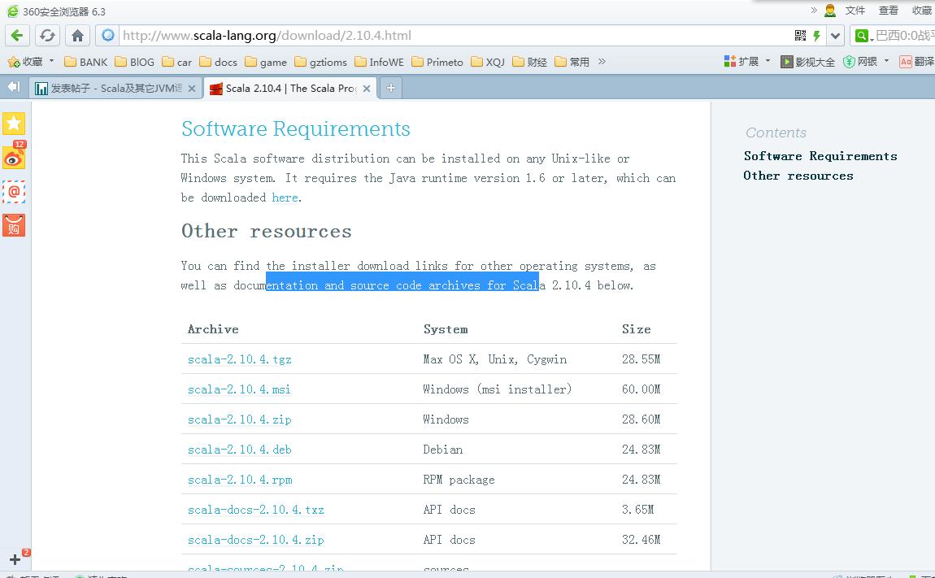This screenshot has height=578, width=935.
Task: Click the Size column header
Action: tap(637, 329)
